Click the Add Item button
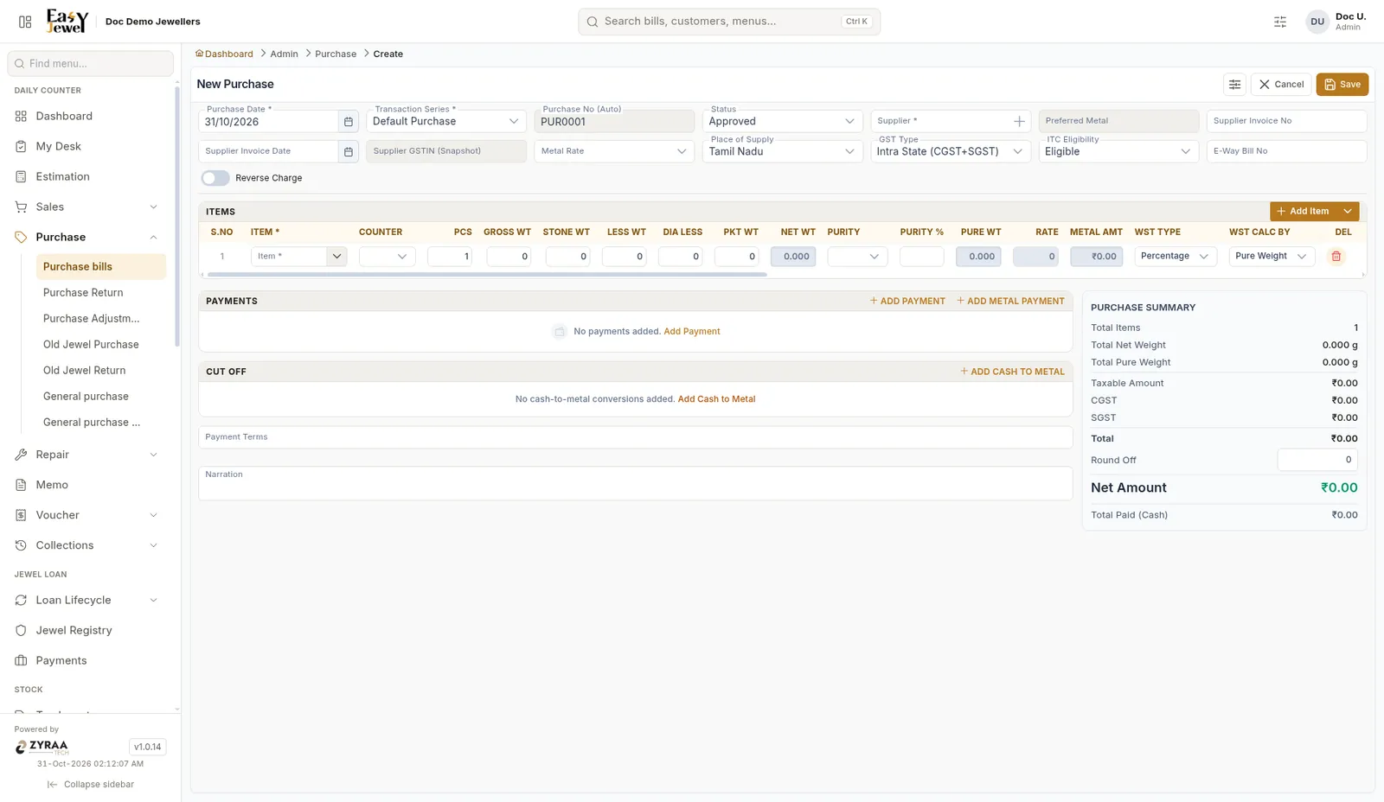Image resolution: width=1384 pixels, height=802 pixels. [1304, 212]
